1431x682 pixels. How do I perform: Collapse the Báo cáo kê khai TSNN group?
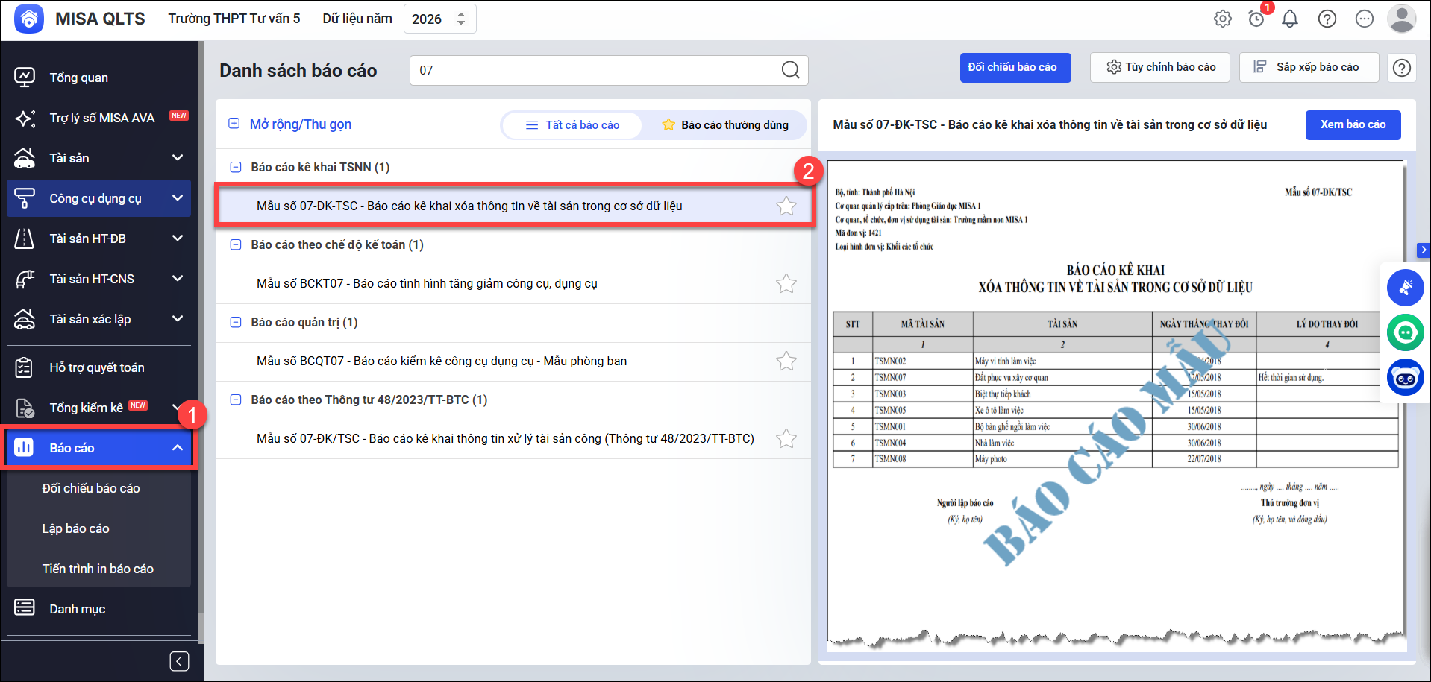(236, 168)
